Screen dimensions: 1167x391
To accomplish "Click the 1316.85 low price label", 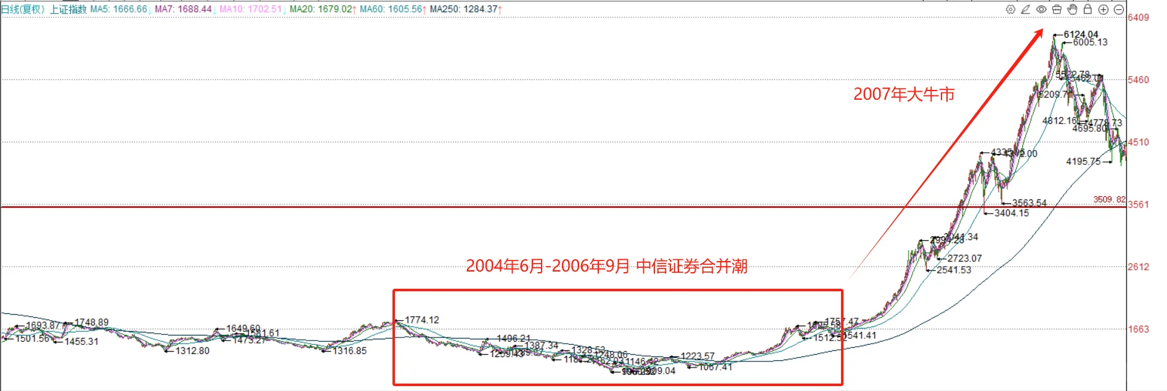I will pos(349,351).
